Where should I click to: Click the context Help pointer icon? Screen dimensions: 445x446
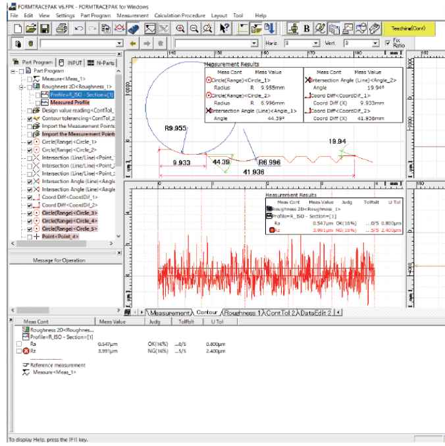(x=224, y=28)
